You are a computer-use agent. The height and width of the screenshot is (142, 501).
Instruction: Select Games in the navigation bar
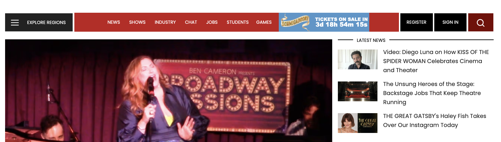point(264,22)
